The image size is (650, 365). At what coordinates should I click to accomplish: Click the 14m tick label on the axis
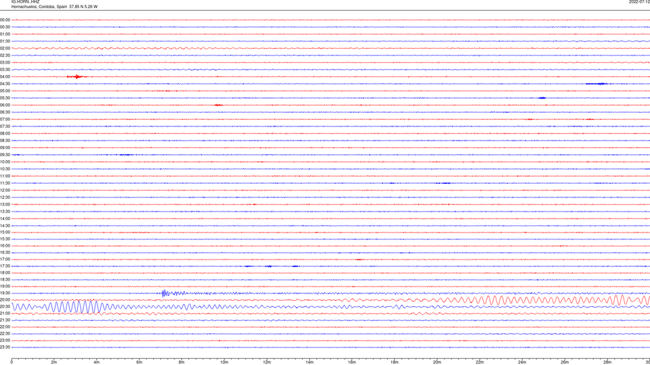pos(309,362)
